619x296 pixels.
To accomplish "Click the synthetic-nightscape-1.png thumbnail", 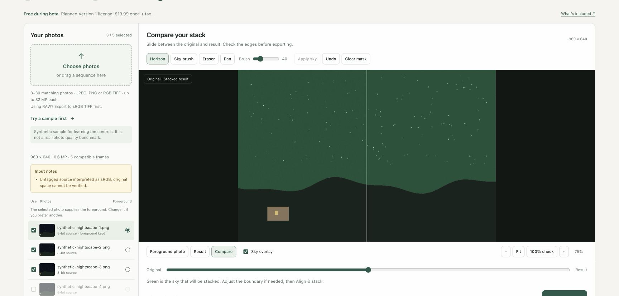I will pyautogui.click(x=47, y=230).
